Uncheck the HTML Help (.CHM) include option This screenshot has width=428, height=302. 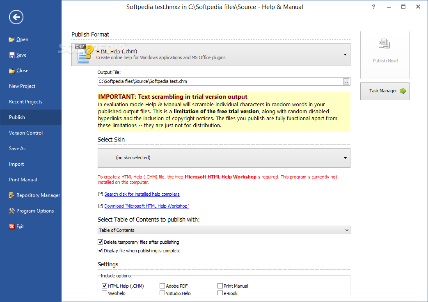click(104, 286)
